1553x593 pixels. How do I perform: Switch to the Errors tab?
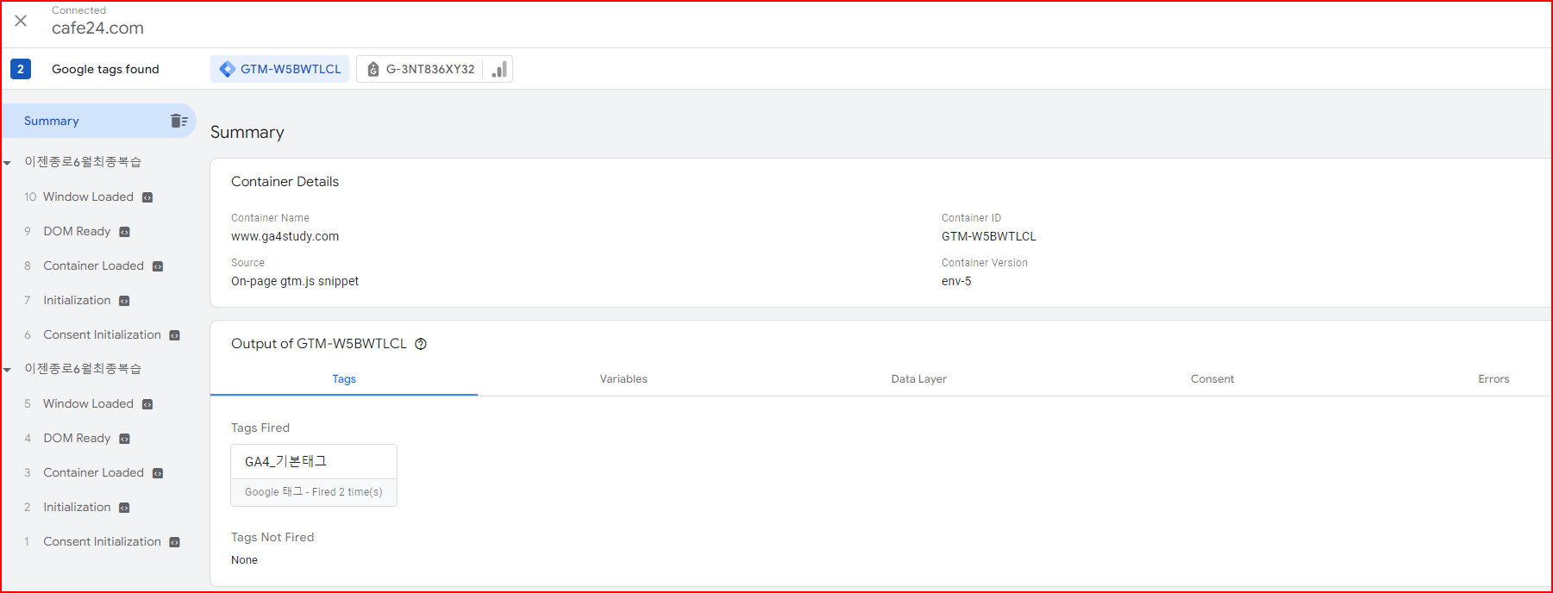click(1494, 379)
